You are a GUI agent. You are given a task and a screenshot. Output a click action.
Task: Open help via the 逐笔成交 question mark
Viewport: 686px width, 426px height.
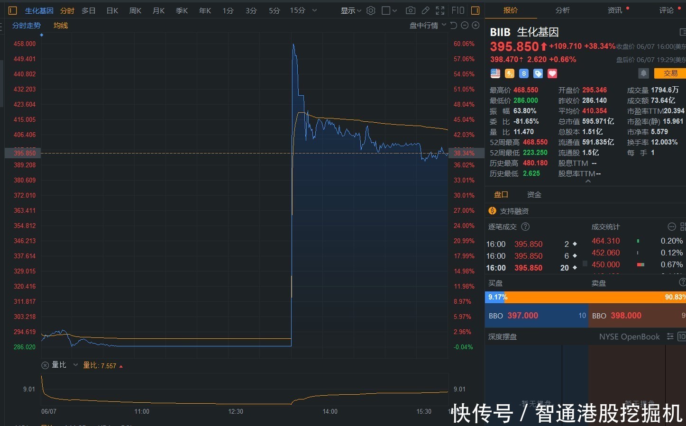(525, 227)
